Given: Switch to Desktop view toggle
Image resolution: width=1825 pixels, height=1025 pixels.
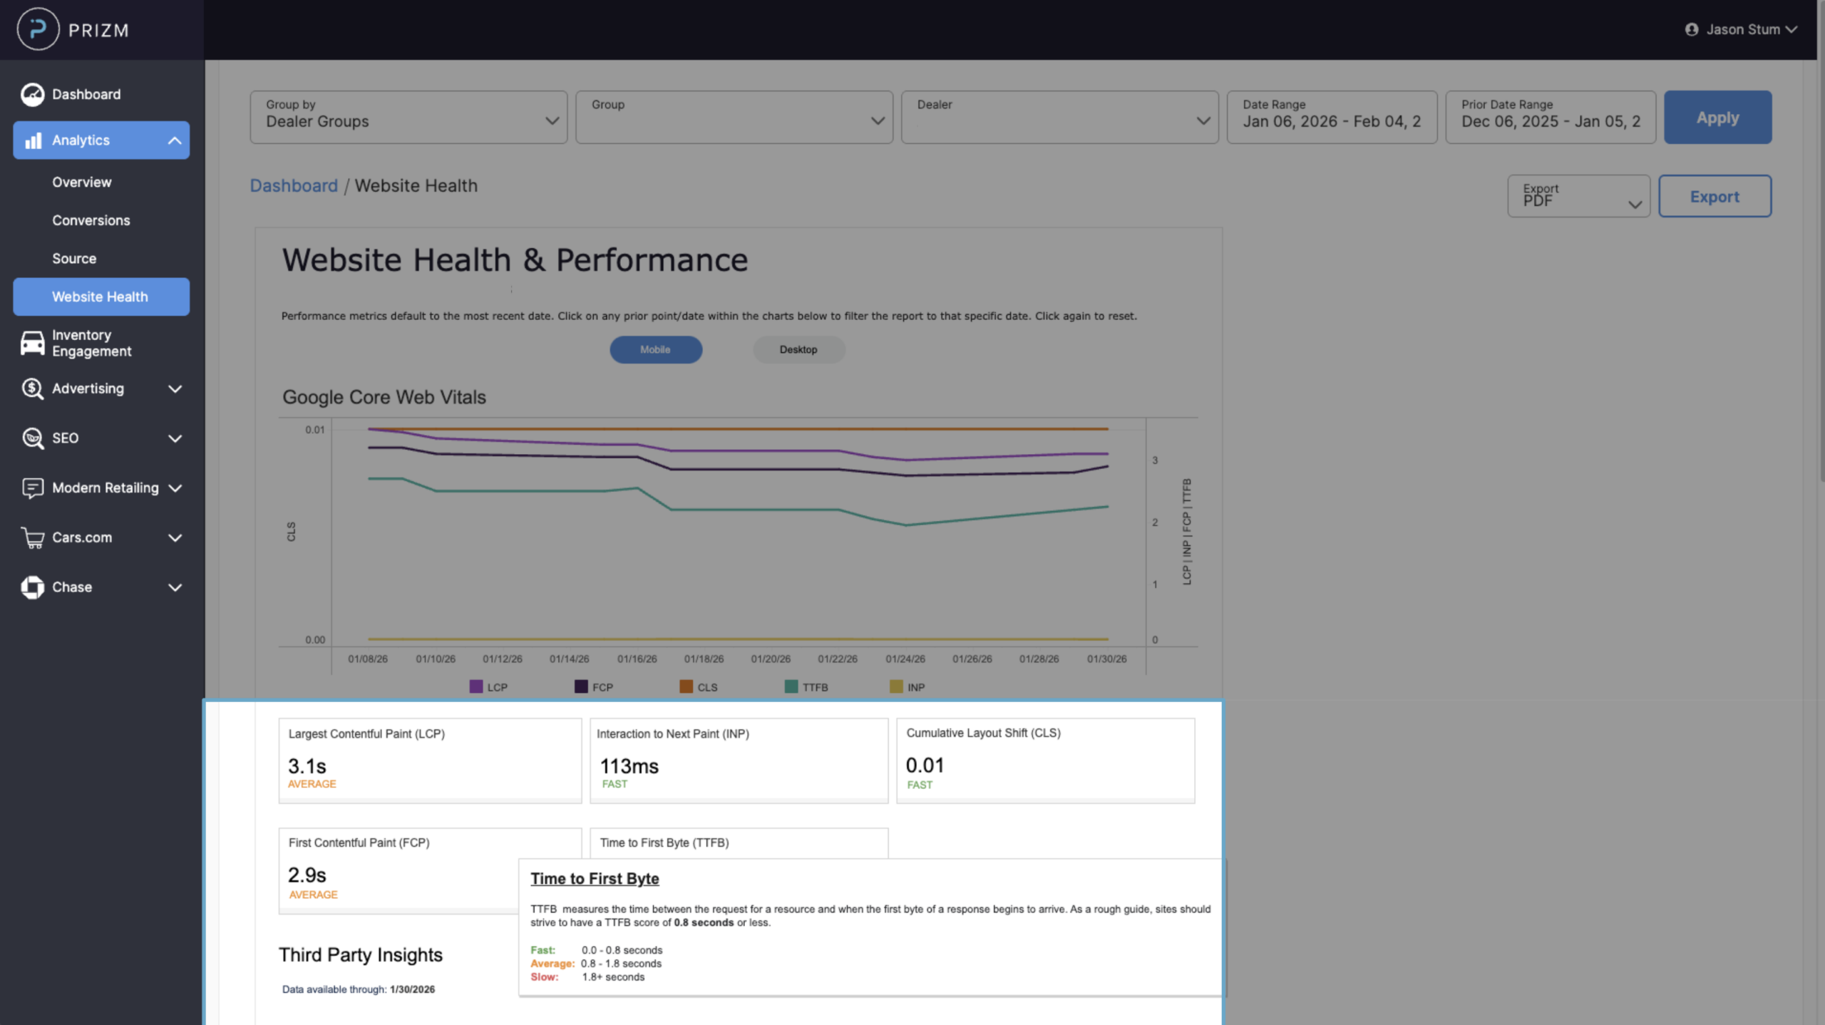Looking at the screenshot, I should click(798, 349).
